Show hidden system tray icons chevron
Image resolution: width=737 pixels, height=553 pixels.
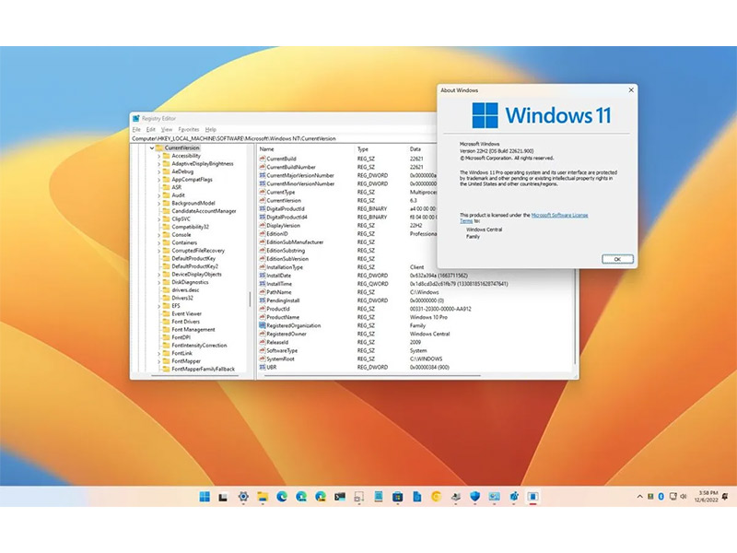coord(639,497)
